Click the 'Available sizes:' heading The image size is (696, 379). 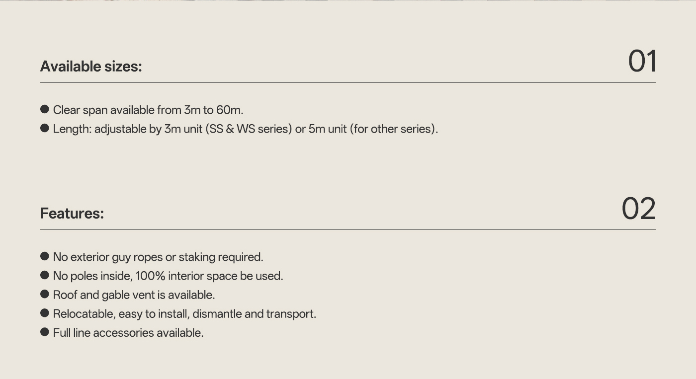(x=91, y=66)
